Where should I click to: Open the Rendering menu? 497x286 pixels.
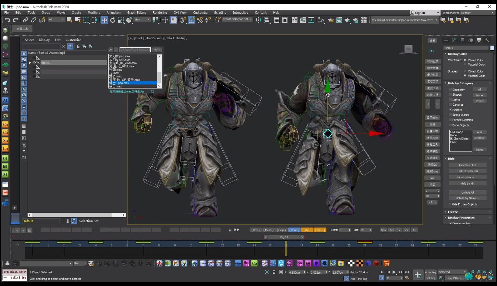160,13
